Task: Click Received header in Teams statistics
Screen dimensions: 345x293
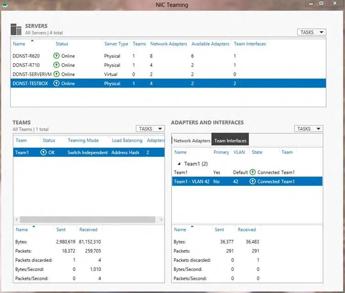Action: pos(88,230)
